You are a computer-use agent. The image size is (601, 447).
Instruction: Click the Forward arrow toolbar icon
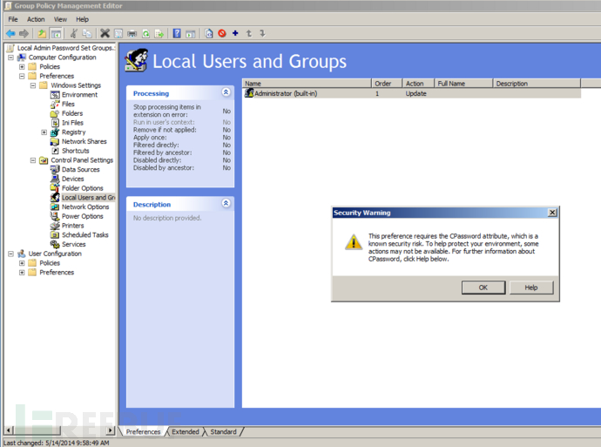24,34
